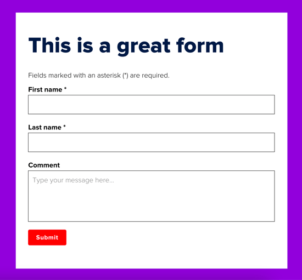Image resolution: width=302 pixels, height=280 pixels.
Task: Focus the Last name input field
Action: 152,142
